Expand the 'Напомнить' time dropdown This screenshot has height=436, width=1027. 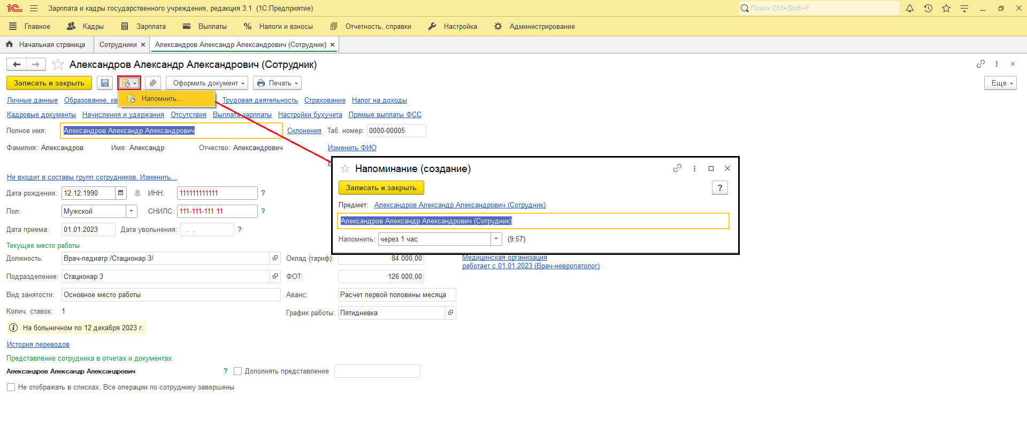pos(496,239)
